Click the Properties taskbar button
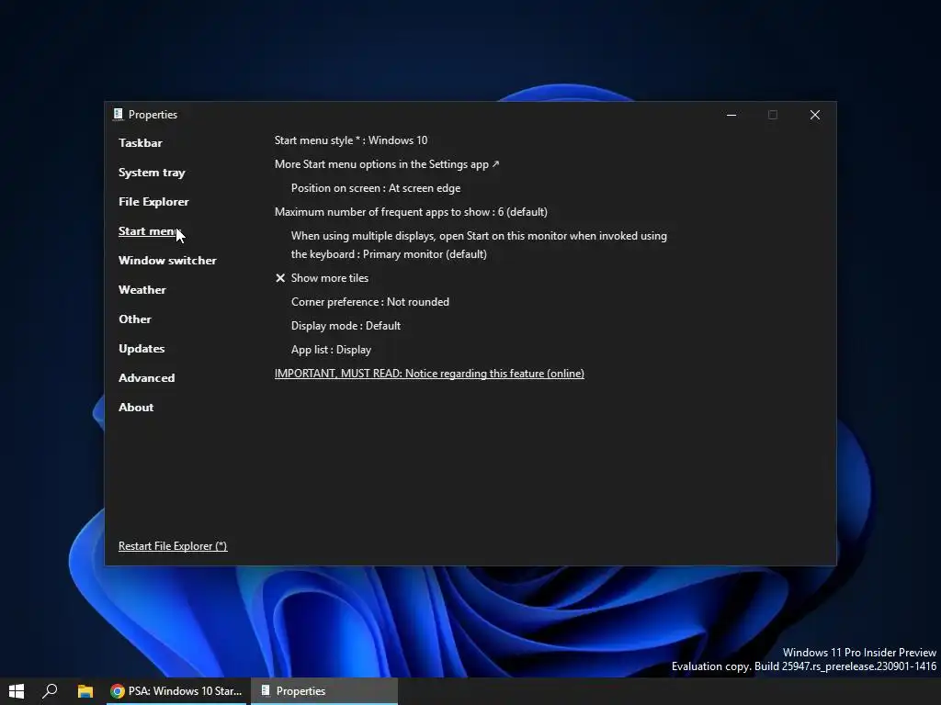The height and width of the screenshot is (705, 941). pyautogui.click(x=324, y=691)
